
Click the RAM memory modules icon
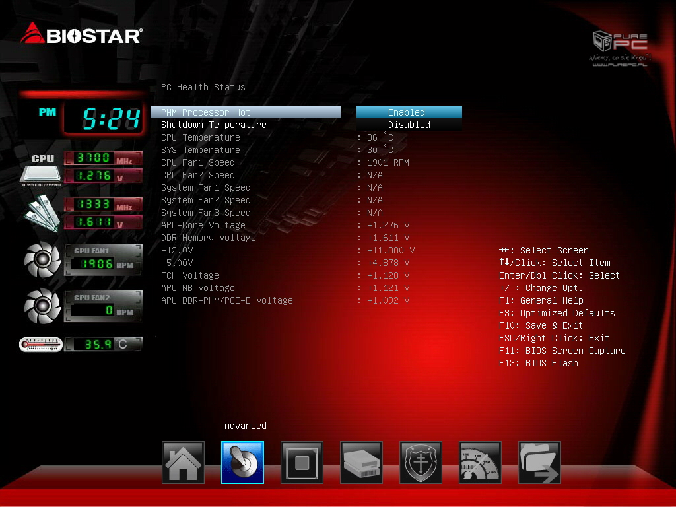click(x=42, y=213)
